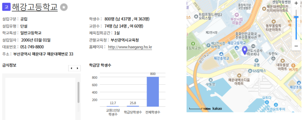Click 공영 parking icon on map
The width and height of the screenshot is (304, 120).
pyautogui.click(x=257, y=60)
